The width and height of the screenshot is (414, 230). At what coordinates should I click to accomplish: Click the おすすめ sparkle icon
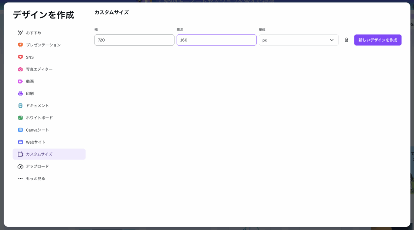point(20,33)
